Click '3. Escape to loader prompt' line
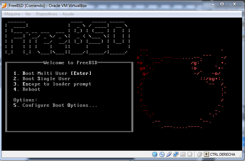The width and height of the screenshot is (245, 161). (52, 84)
